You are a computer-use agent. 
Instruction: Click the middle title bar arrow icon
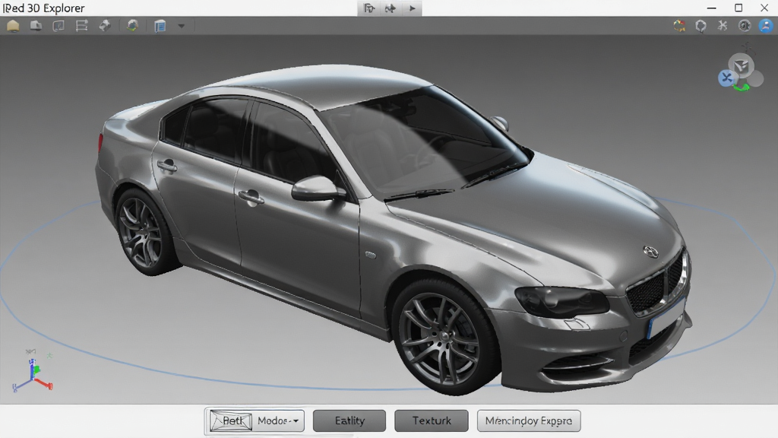pyautogui.click(x=391, y=8)
